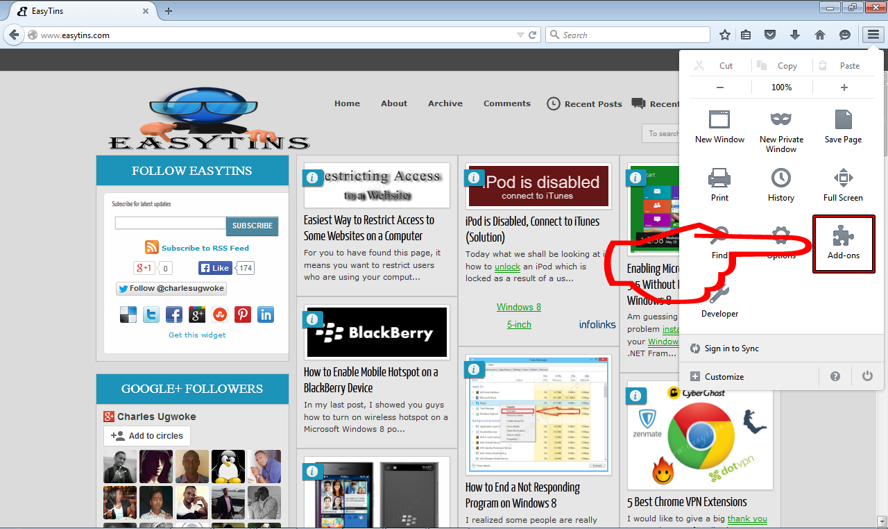
Task: Select Cut in the menu edit row
Action: coord(716,65)
